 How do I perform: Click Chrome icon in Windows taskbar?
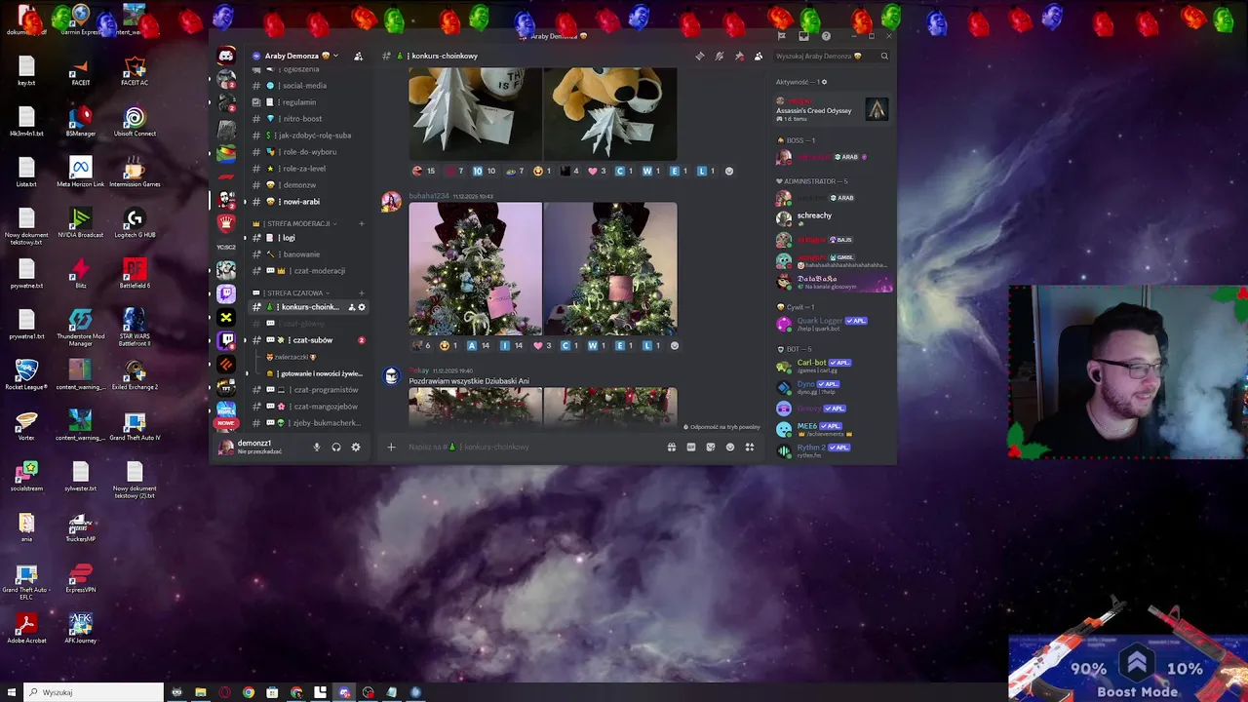pos(249,692)
